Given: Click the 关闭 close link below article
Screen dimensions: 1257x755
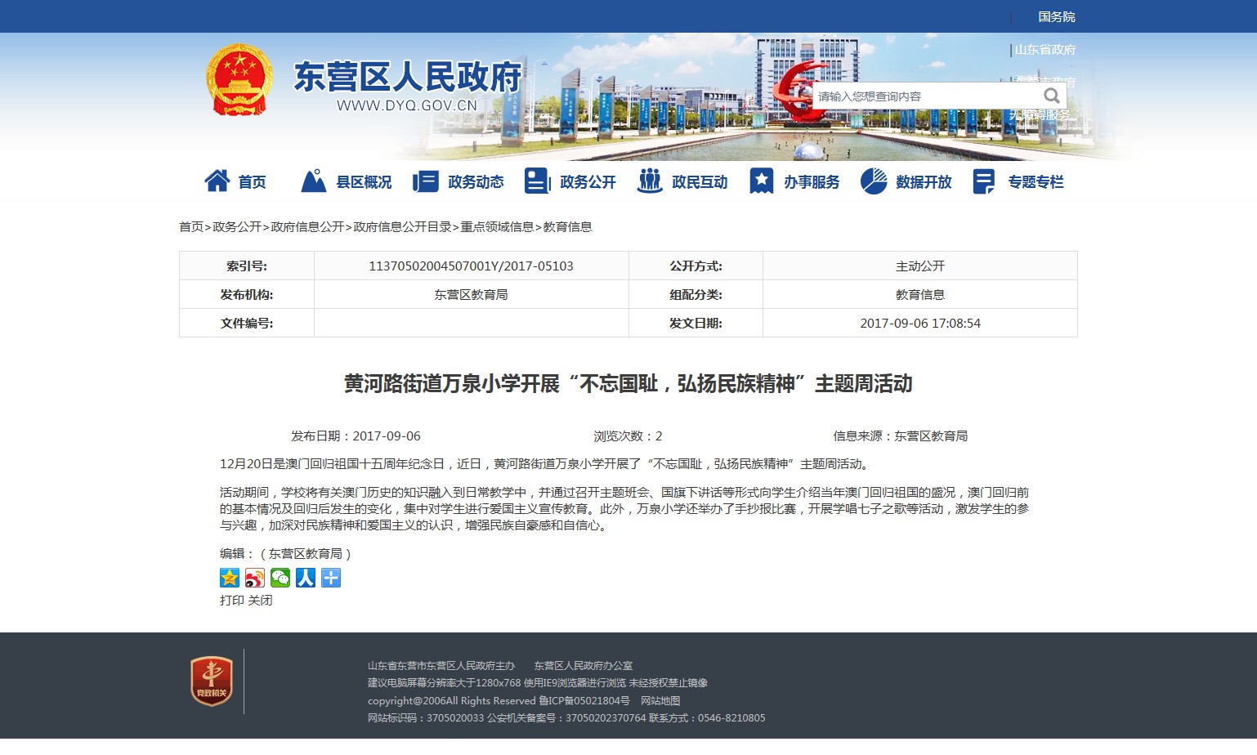Looking at the screenshot, I should pos(260,601).
